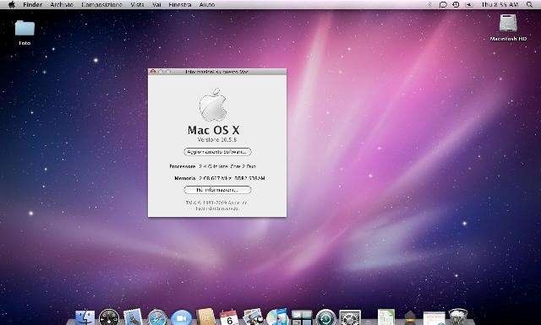
Task: Open iChat blue bubble icon in Dock
Action: (181, 318)
